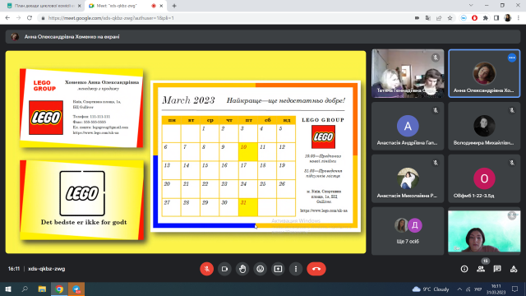Open options on Анна Олександрівна tile
The height and width of the screenshot is (296, 526).
pyautogui.click(x=511, y=58)
